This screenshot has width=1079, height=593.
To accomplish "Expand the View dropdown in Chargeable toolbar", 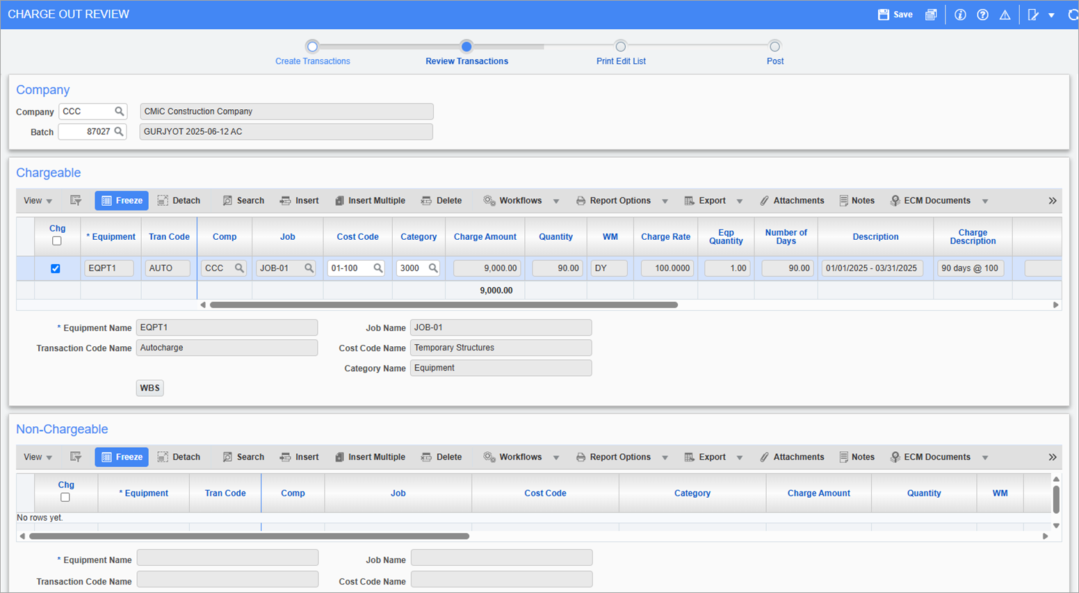I will tap(38, 201).
